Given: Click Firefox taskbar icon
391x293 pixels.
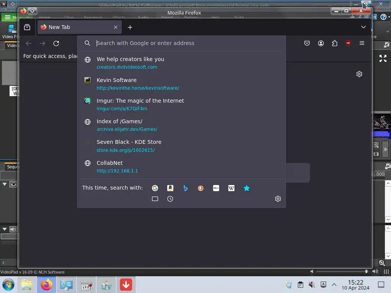Looking at the screenshot, I should click(x=47, y=285).
